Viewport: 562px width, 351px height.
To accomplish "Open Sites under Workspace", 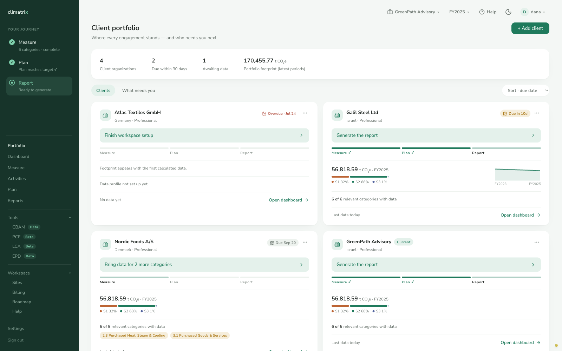I will (x=17, y=283).
